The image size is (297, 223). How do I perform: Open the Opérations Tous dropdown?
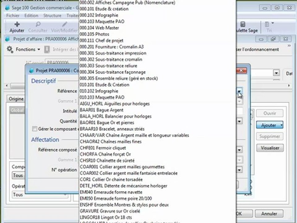pos(40,195)
